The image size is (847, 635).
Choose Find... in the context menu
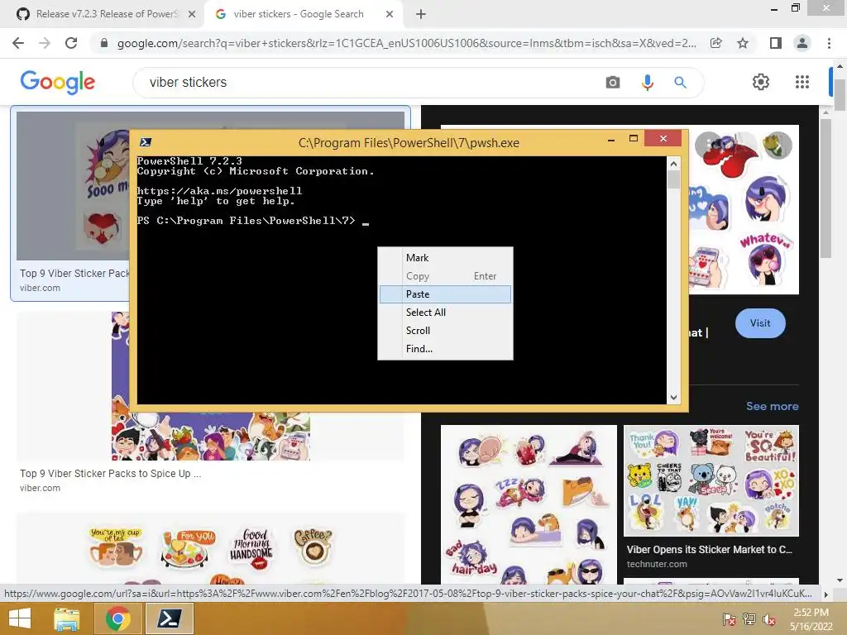tap(445, 349)
